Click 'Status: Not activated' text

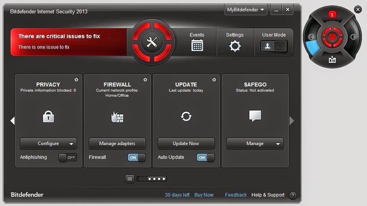(255, 90)
